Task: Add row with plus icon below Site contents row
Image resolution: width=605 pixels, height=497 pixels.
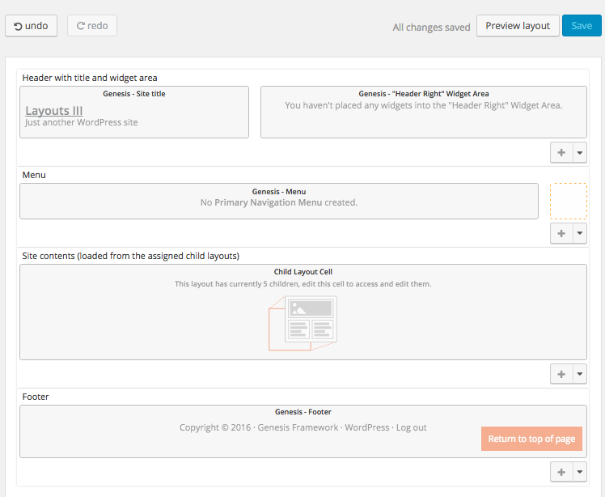Action: (561, 374)
